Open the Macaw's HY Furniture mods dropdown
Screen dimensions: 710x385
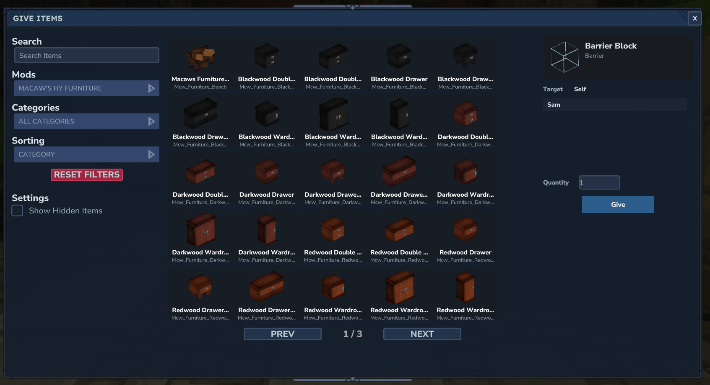click(86, 88)
